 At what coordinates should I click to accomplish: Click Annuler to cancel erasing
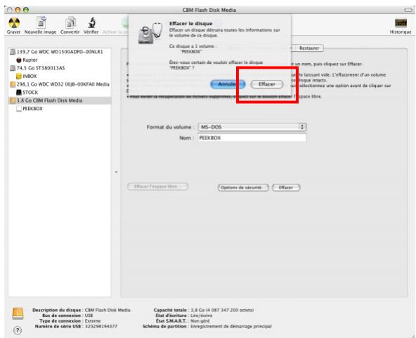coord(228,84)
